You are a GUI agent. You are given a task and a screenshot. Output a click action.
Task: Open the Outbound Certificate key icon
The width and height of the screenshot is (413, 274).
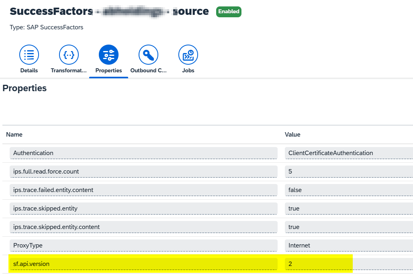click(148, 55)
